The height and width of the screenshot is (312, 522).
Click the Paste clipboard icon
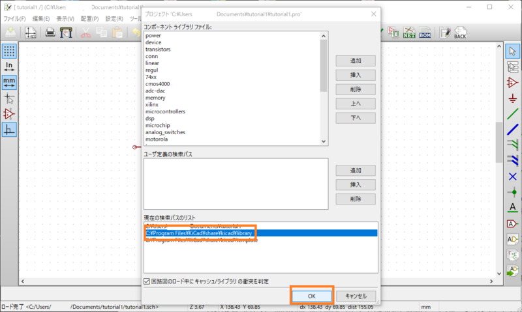coord(117,33)
